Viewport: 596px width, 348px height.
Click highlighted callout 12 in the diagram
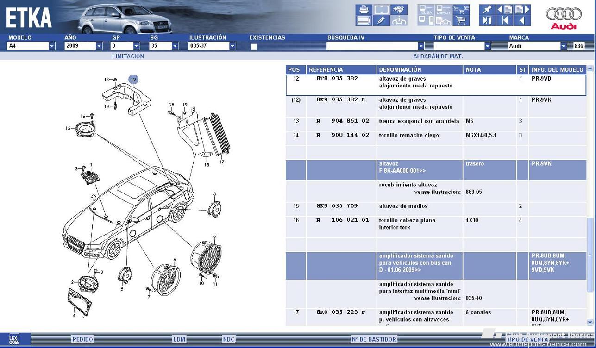[133, 80]
